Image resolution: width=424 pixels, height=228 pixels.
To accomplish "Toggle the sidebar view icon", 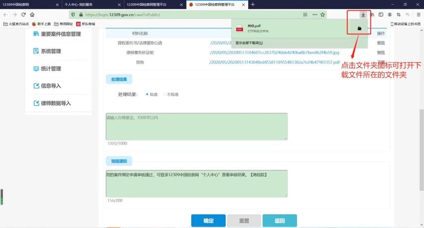I will click(x=381, y=15).
